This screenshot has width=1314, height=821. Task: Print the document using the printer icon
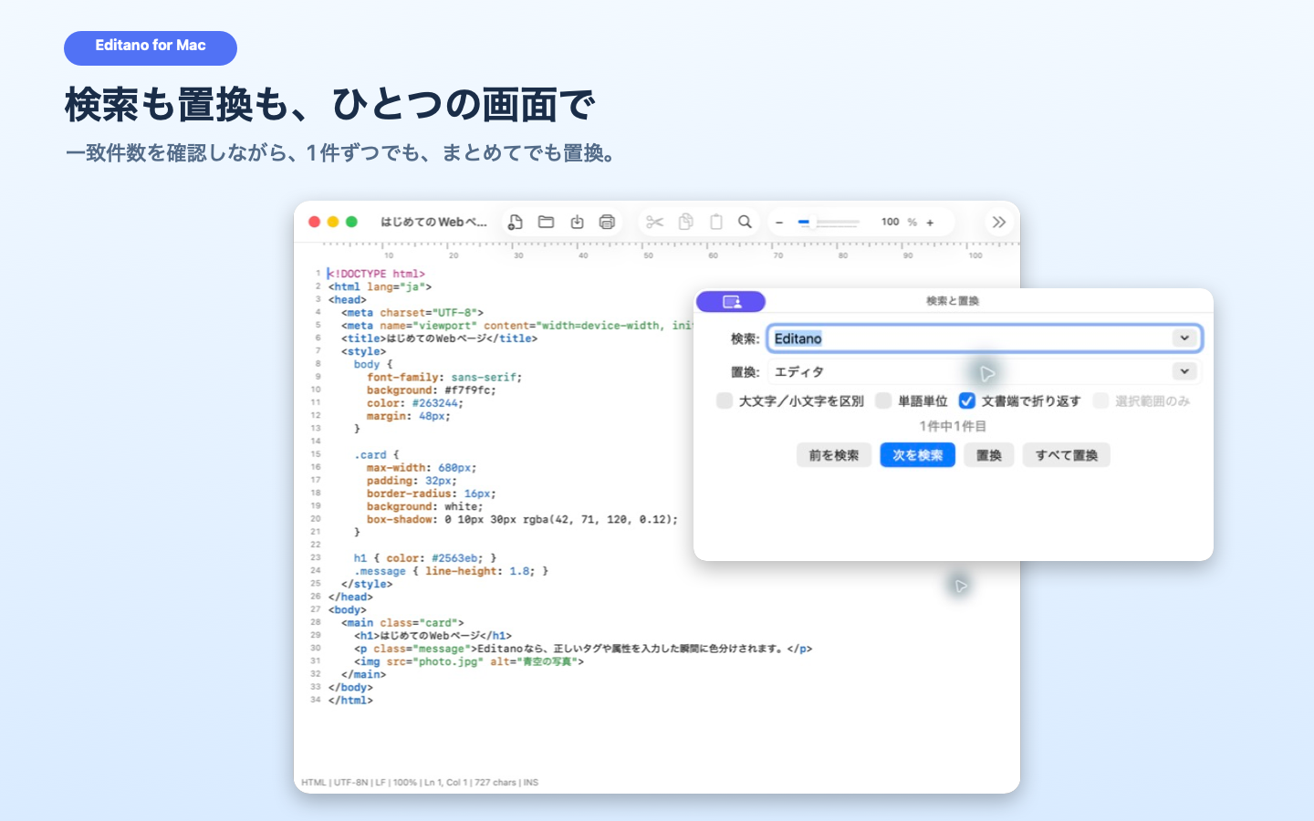point(607,222)
